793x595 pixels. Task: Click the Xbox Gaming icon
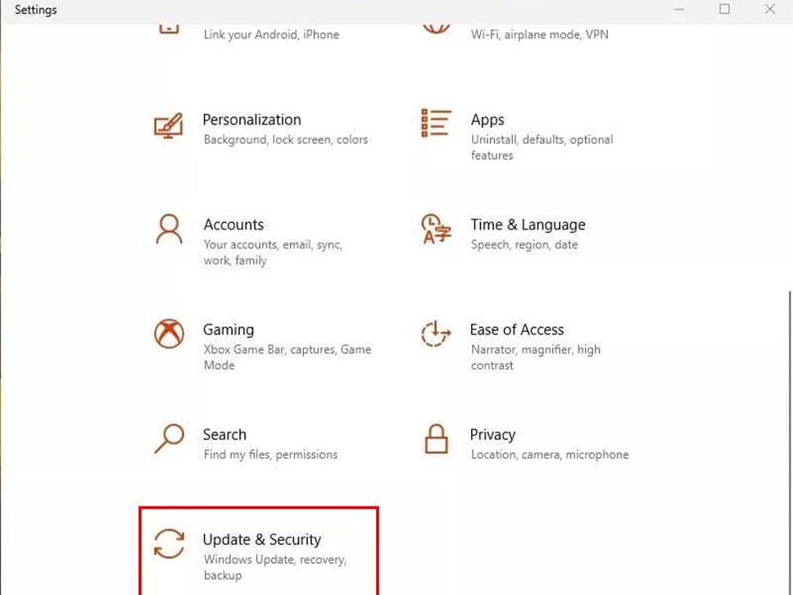pos(169,334)
